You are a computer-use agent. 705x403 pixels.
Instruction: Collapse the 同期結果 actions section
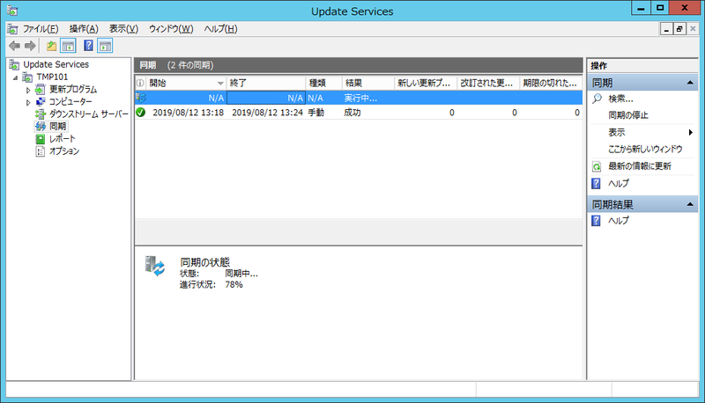(x=690, y=205)
